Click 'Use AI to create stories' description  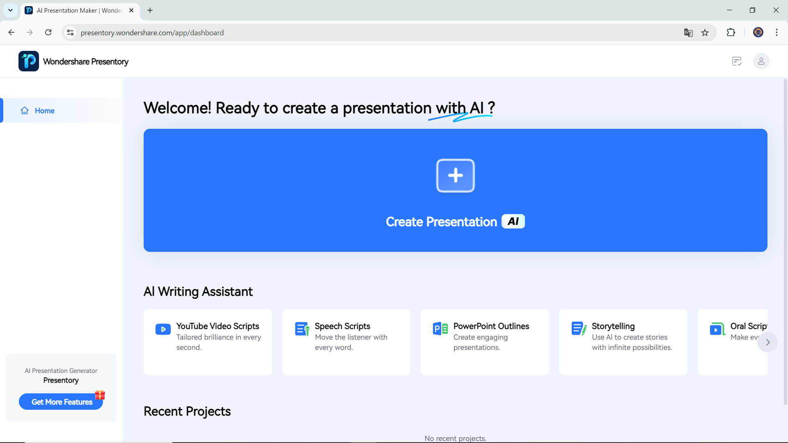632,342
